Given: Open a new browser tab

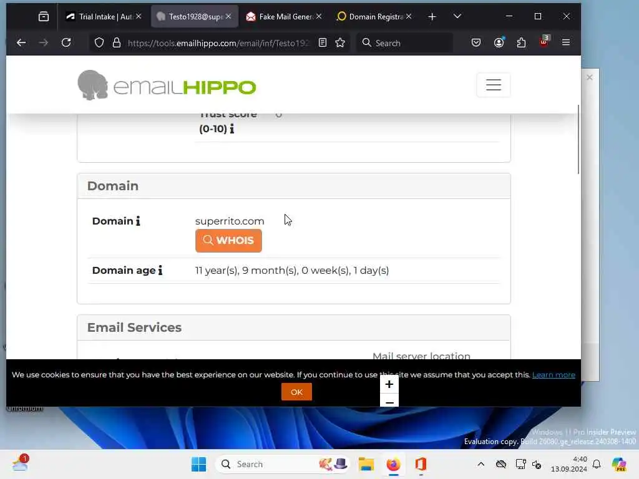Looking at the screenshot, I should click(432, 17).
